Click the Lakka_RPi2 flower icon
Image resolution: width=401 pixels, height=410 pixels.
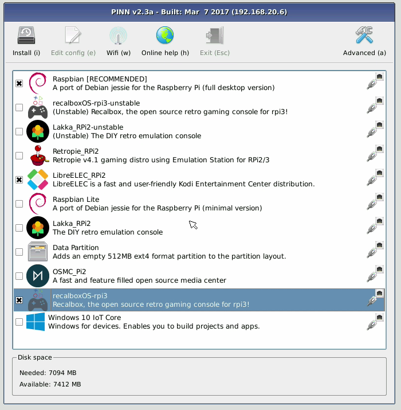click(38, 228)
